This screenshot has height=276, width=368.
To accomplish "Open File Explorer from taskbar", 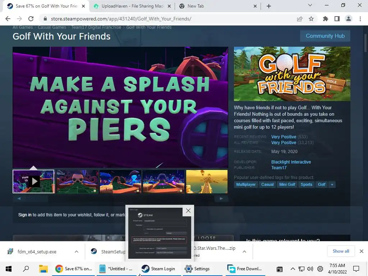I will pos(43,269).
